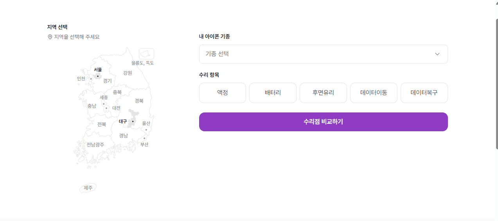Click the 수리 항목 label

pos(209,75)
